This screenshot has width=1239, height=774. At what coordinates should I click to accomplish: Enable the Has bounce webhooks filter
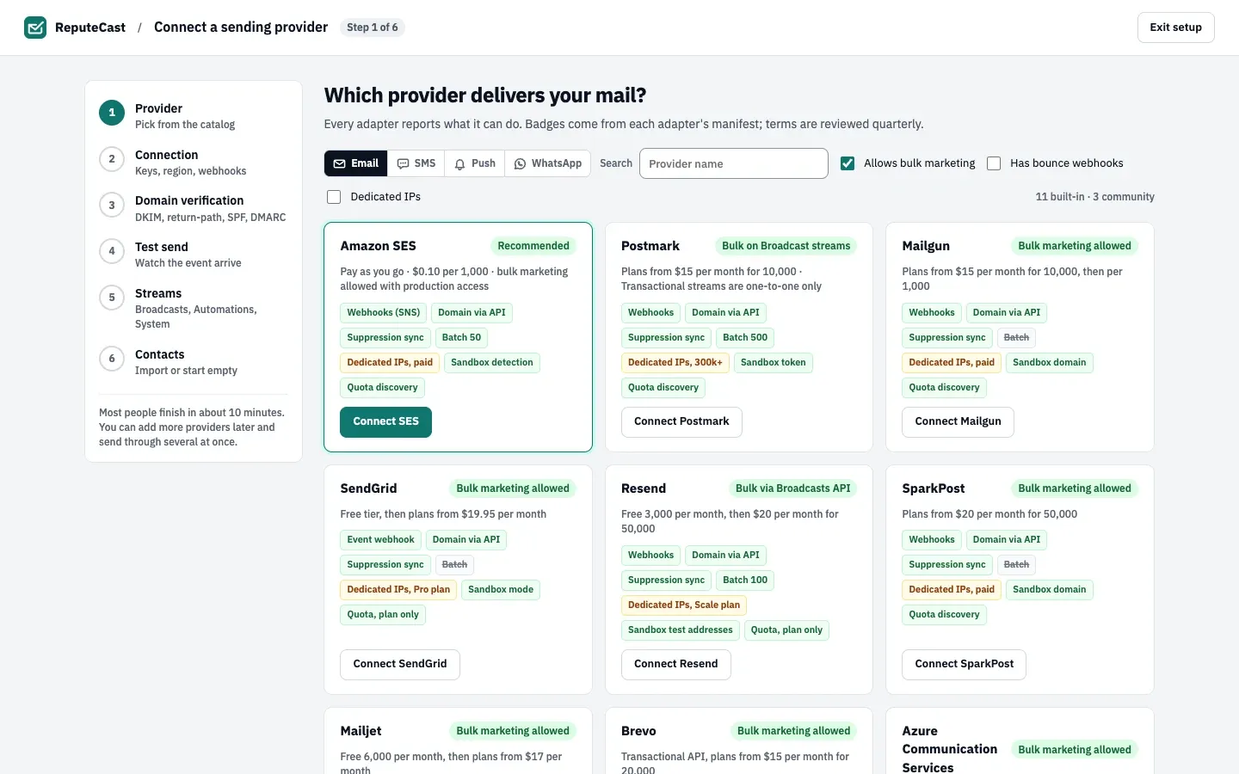pos(994,163)
